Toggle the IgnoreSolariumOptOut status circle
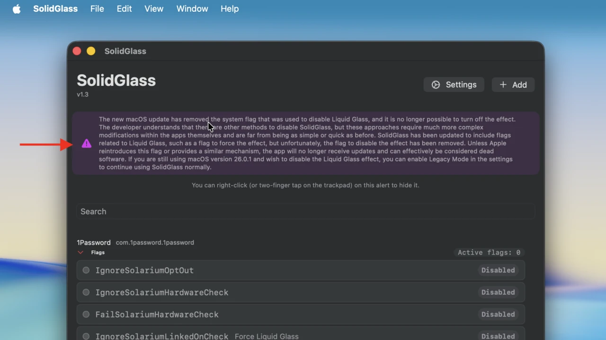 (x=86, y=271)
